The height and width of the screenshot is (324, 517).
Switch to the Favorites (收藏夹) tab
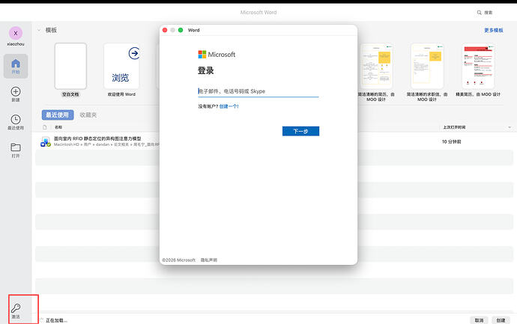pos(88,115)
